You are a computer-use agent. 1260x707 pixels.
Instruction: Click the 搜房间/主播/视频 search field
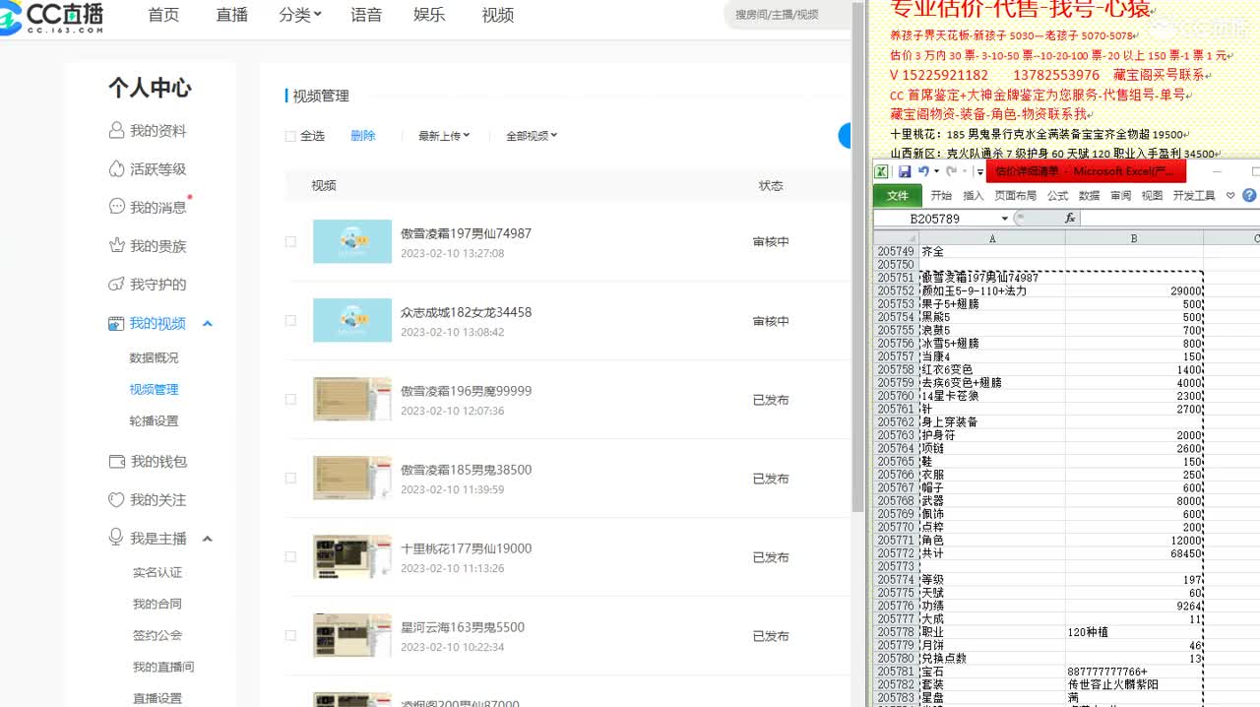tap(787, 15)
